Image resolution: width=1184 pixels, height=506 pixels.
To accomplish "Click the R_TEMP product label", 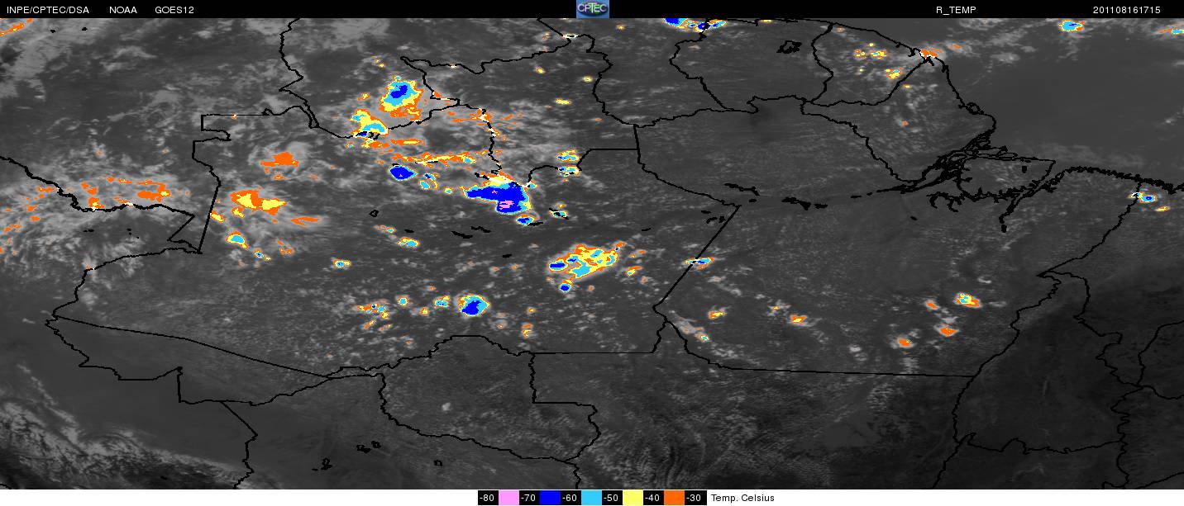I will pyautogui.click(x=955, y=10).
